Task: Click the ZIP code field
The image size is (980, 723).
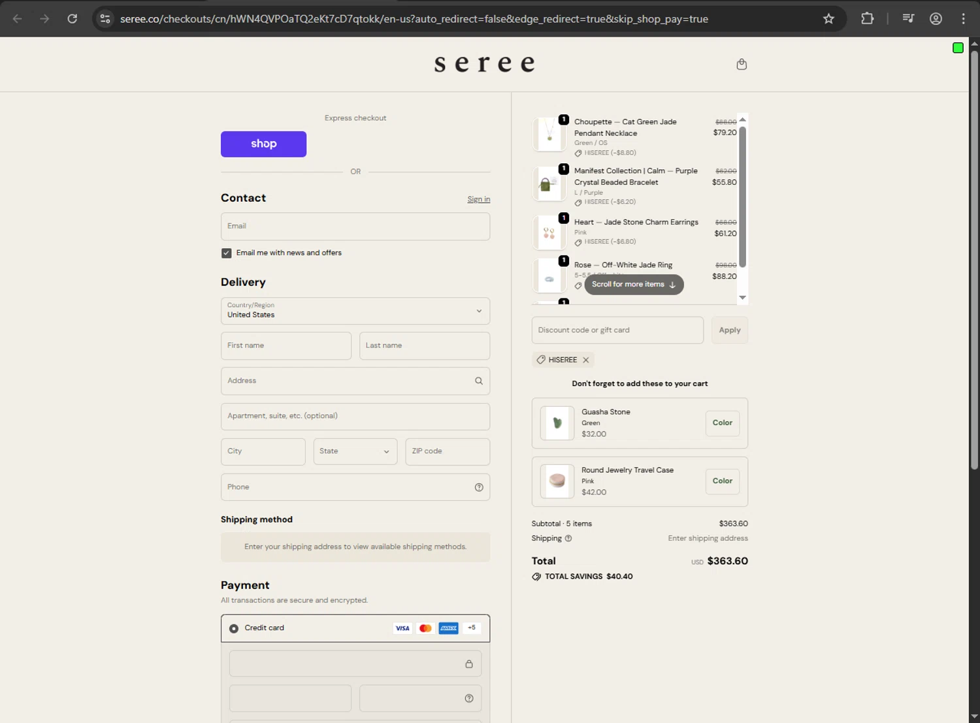Action: [x=448, y=451]
